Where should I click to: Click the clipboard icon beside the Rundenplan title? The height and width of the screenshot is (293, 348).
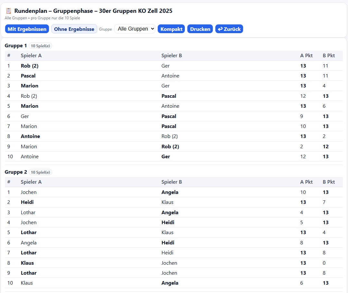coord(9,11)
